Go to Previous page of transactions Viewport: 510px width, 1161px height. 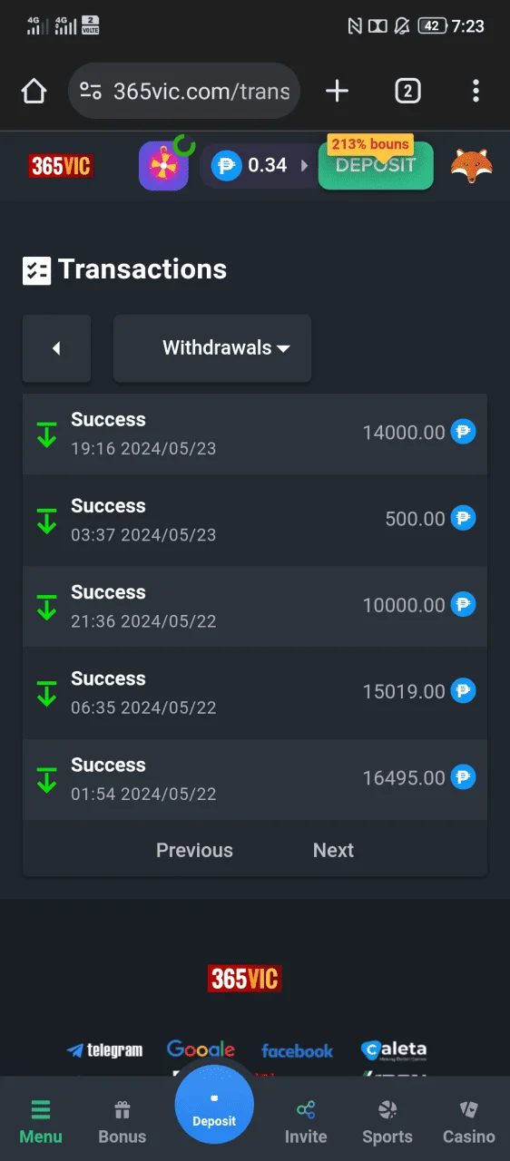(x=194, y=850)
